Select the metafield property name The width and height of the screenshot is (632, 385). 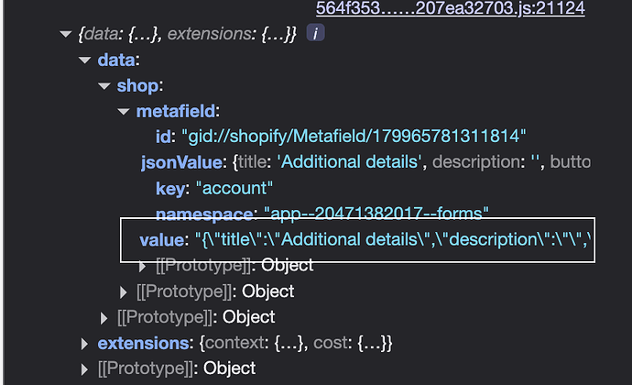pyautogui.click(x=176, y=112)
